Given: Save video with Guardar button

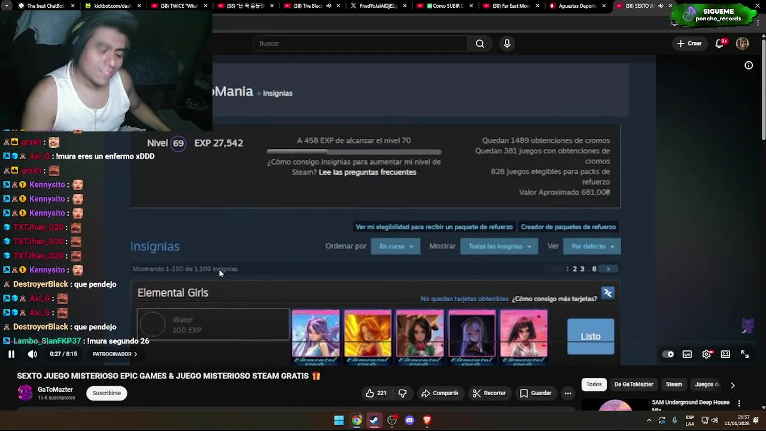Looking at the screenshot, I should [x=536, y=393].
